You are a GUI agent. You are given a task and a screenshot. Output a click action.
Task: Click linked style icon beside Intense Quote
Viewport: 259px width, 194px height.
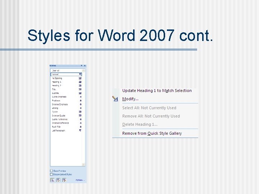point(80,115)
